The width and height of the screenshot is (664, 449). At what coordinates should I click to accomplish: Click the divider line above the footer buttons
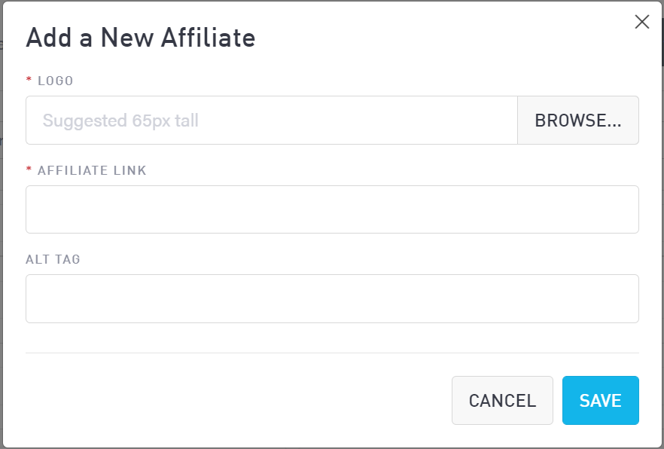pos(332,353)
